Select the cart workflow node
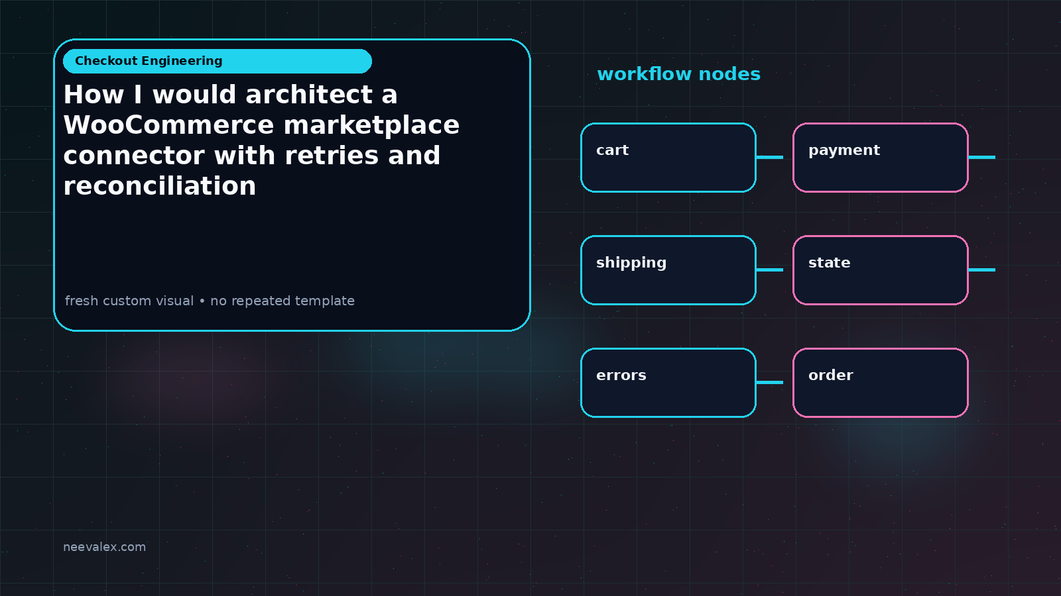The height and width of the screenshot is (596, 1061). coord(668,158)
